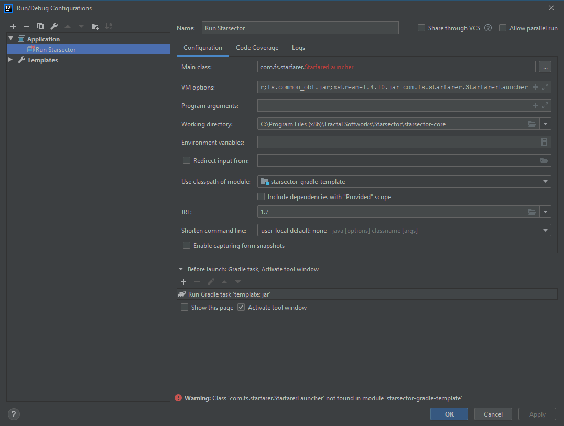Expand the Templates tree node
564x426 pixels.
pyautogui.click(x=10, y=60)
